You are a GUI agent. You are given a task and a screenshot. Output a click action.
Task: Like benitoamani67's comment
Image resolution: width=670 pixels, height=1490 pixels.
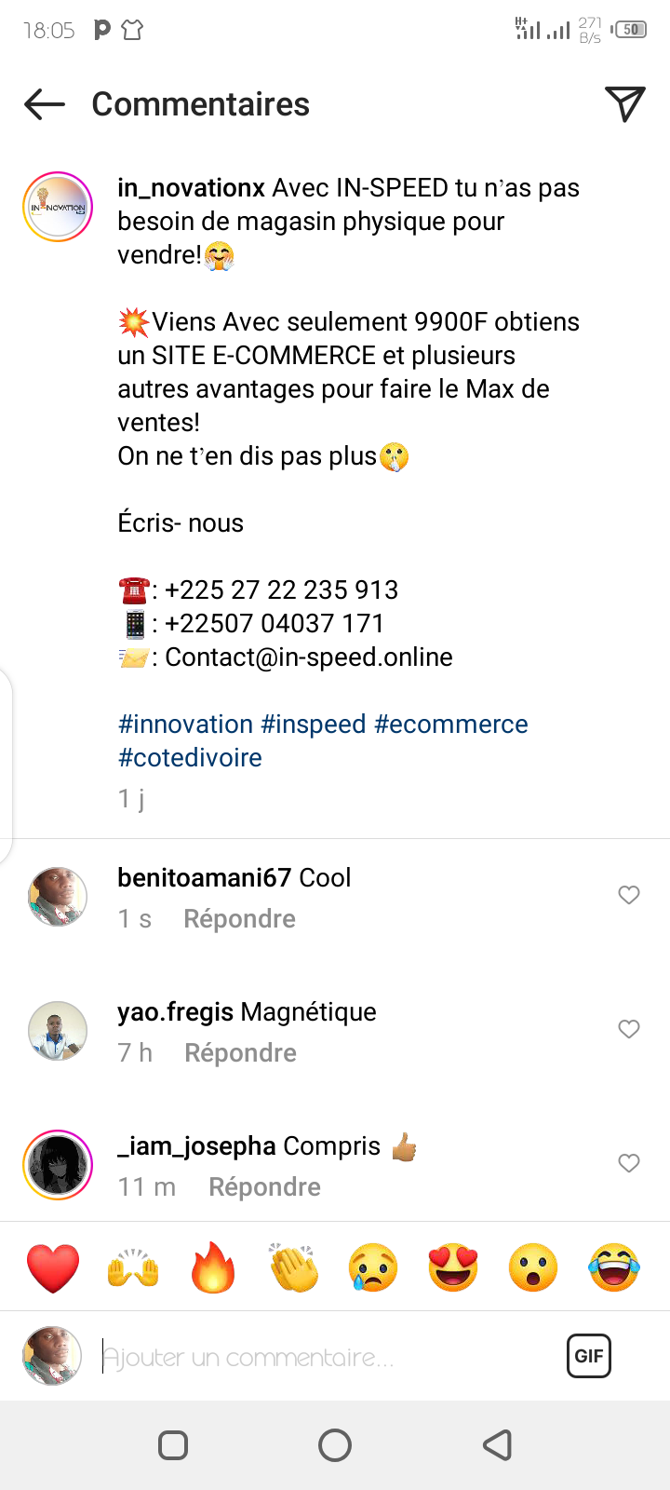(629, 895)
